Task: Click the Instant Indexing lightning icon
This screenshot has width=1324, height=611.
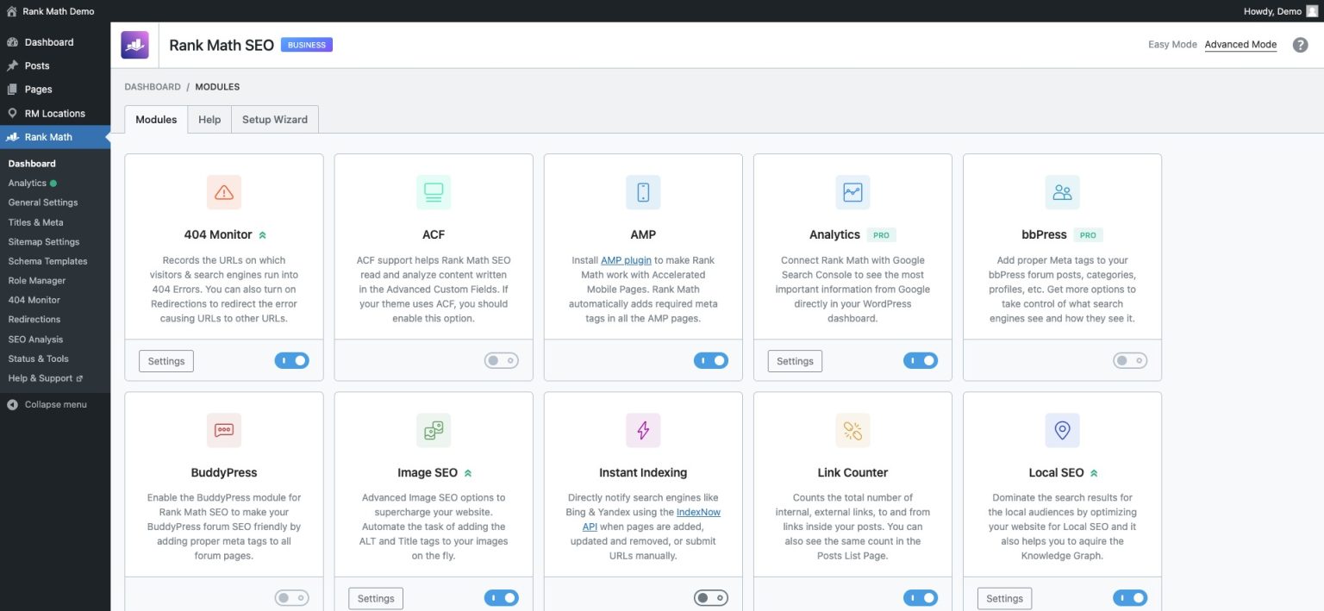Action: pyautogui.click(x=642, y=429)
